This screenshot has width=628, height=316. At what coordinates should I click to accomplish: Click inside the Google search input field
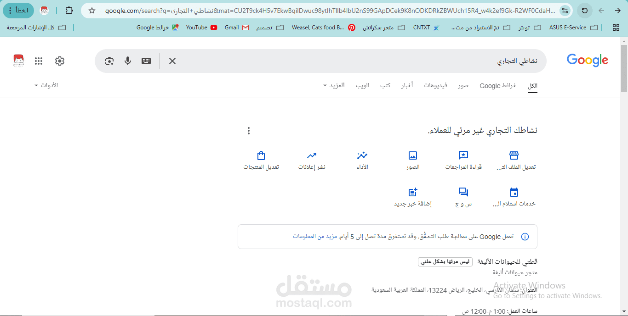coord(359,61)
